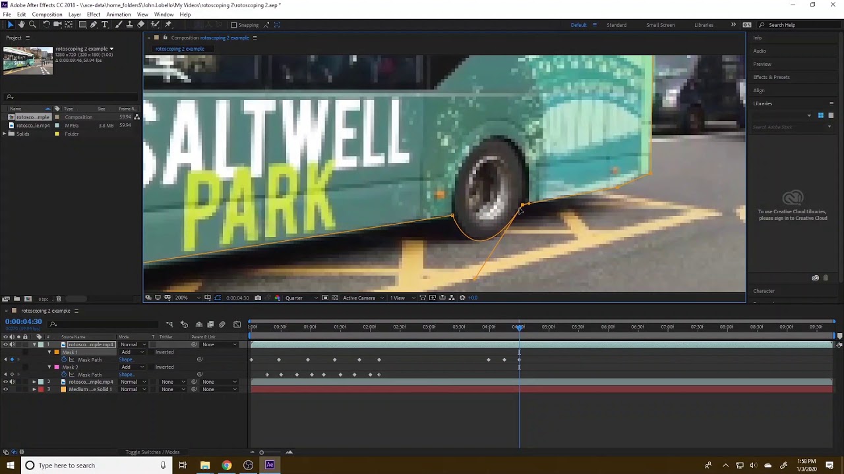The width and height of the screenshot is (844, 474).
Task: Select the Rectangle shape tool
Action: tap(83, 24)
